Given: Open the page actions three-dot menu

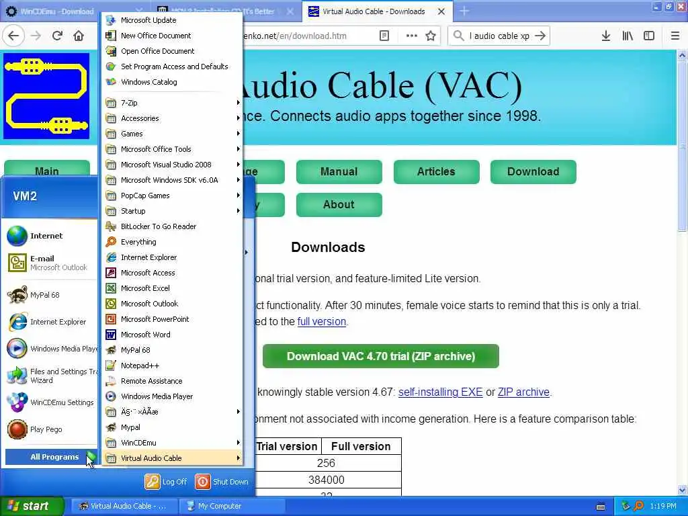Looking at the screenshot, I should click(x=412, y=36).
